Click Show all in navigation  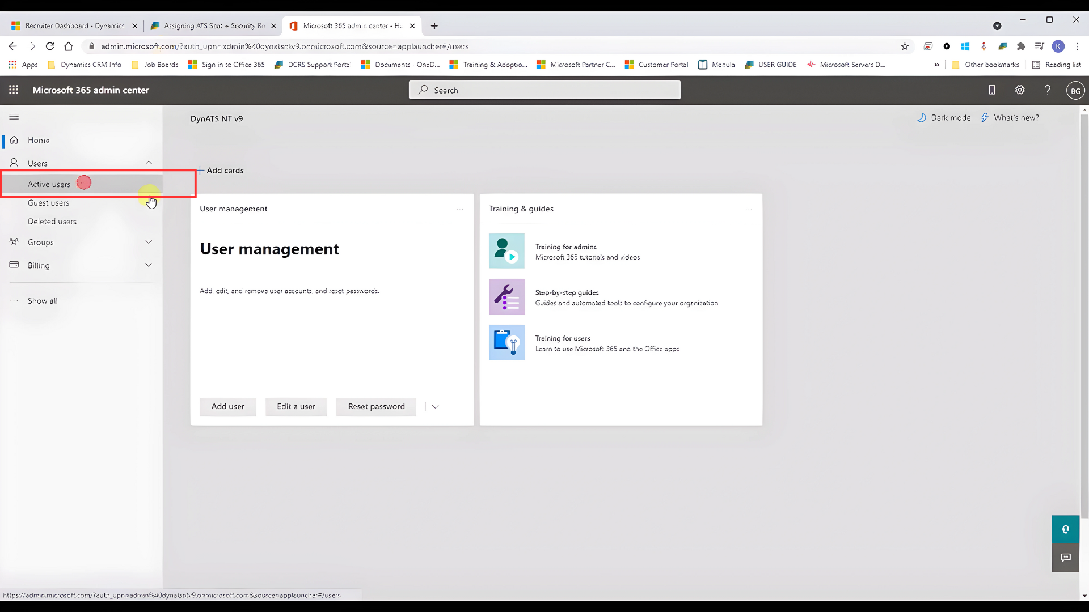click(43, 301)
